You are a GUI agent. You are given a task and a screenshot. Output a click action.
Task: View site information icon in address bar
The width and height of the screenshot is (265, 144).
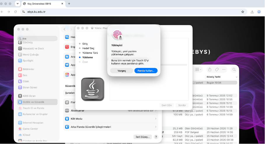(24, 12)
